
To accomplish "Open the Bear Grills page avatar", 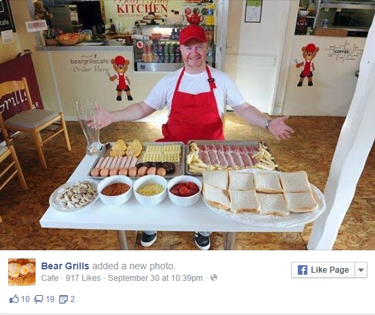I will 22,272.
